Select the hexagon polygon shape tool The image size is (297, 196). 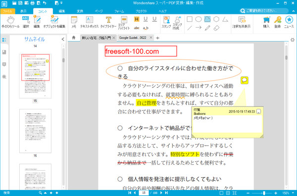(x=216, y=19)
